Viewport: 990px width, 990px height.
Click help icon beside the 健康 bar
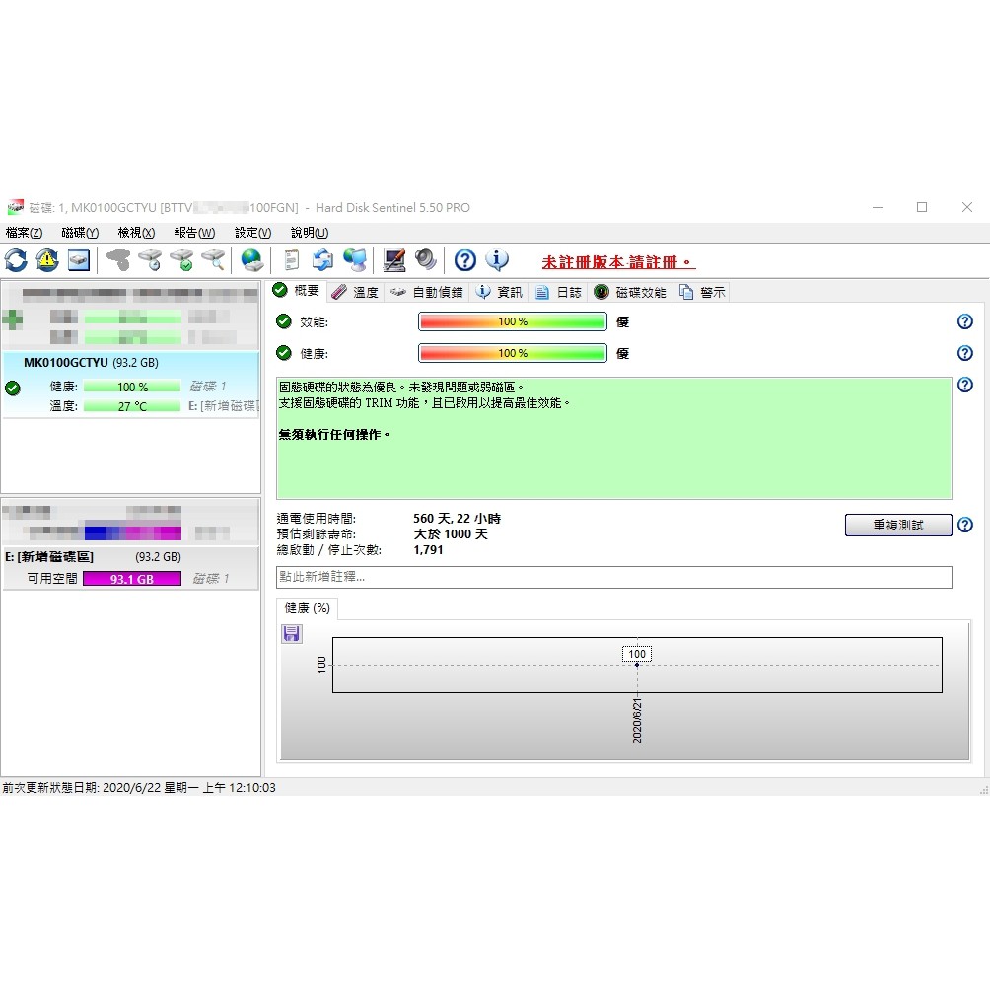pos(964,353)
